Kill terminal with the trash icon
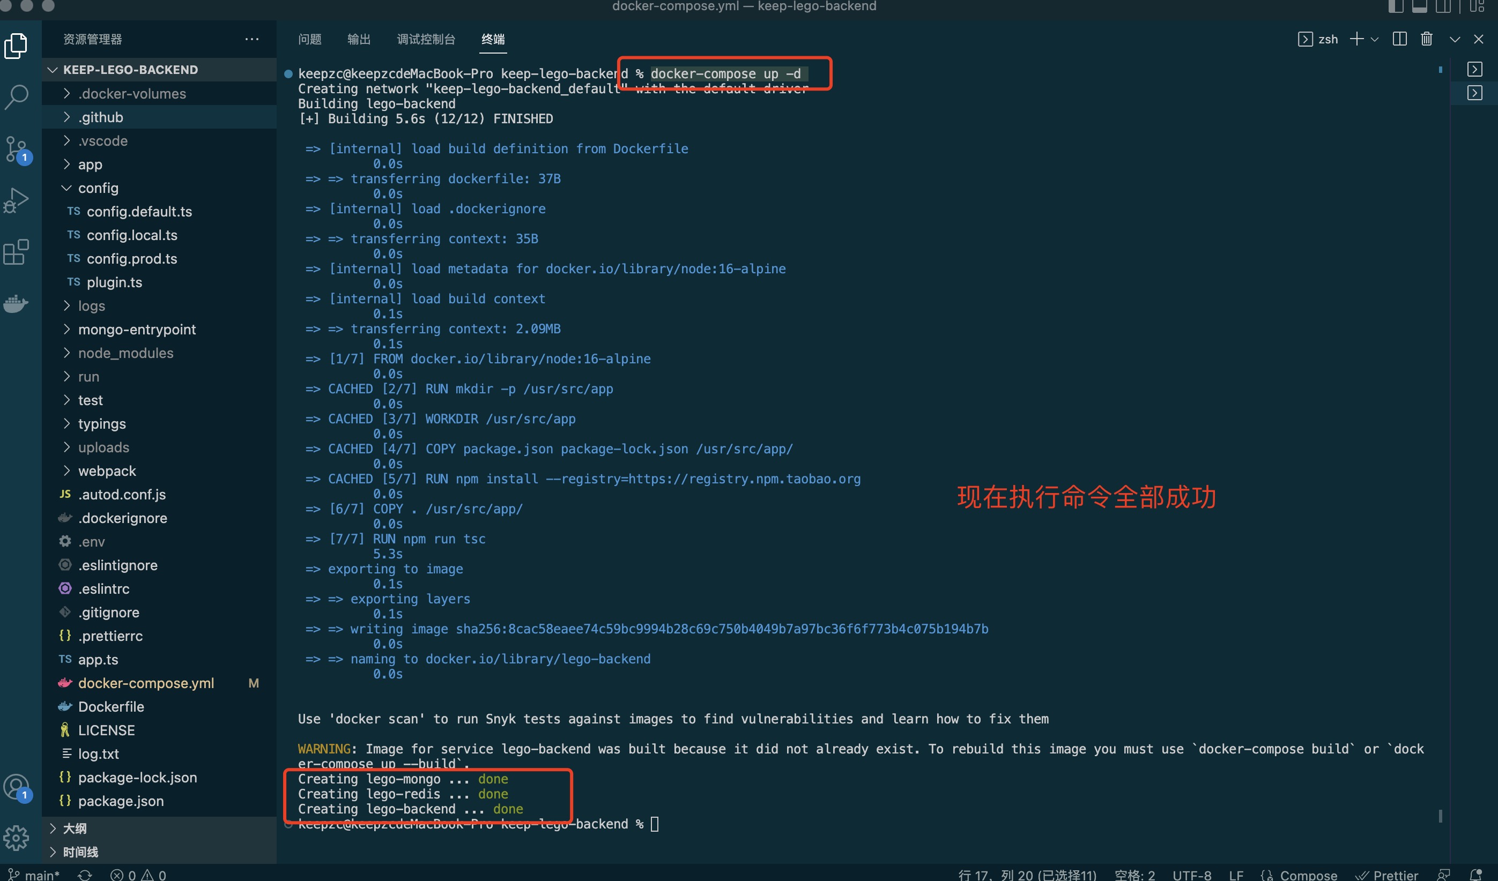The width and height of the screenshot is (1498, 881). (x=1427, y=39)
